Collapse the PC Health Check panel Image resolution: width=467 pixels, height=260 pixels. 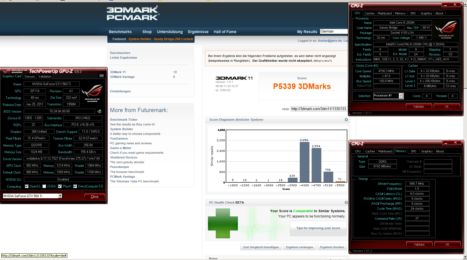coord(346,202)
